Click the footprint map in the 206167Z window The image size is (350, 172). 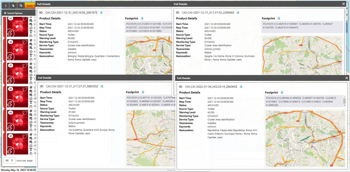149,56
